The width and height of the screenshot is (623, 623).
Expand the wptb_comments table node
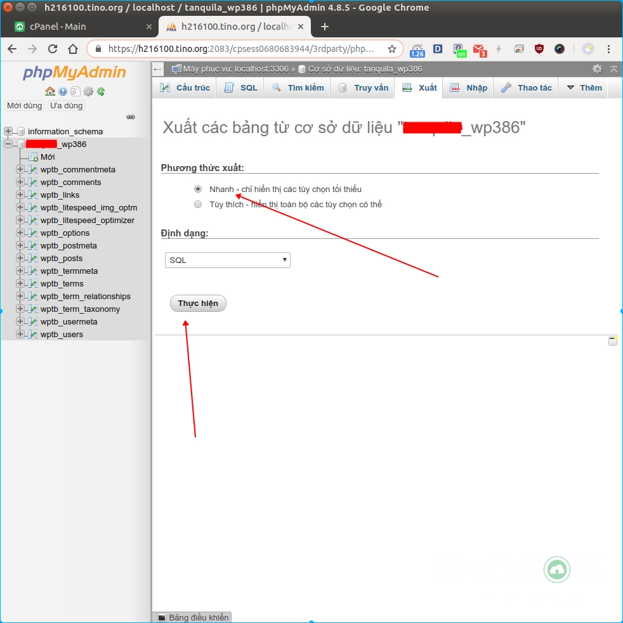20,182
